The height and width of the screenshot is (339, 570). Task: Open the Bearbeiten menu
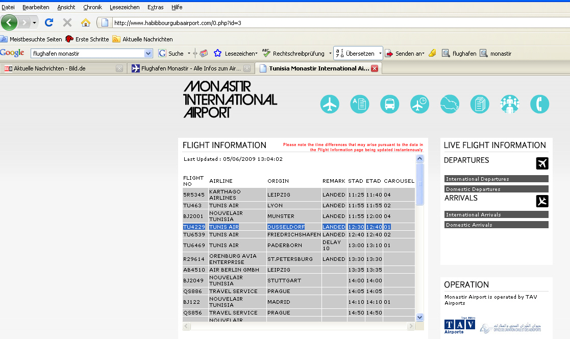(x=36, y=7)
